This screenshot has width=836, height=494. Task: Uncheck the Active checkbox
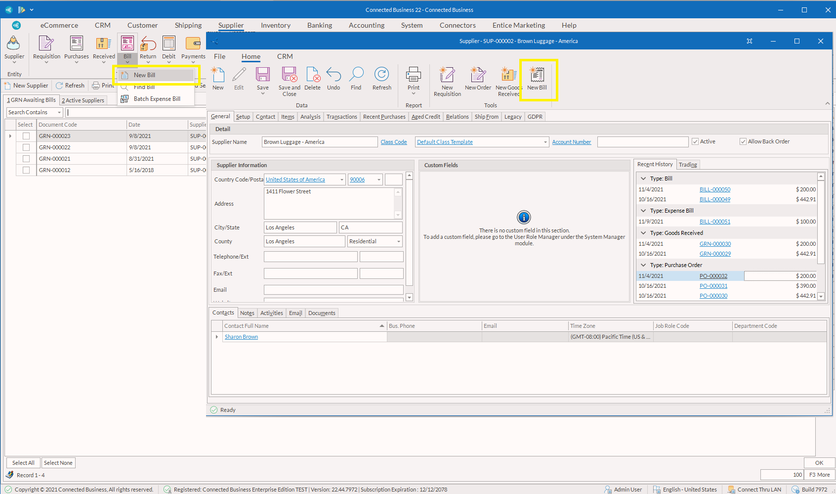[695, 142]
